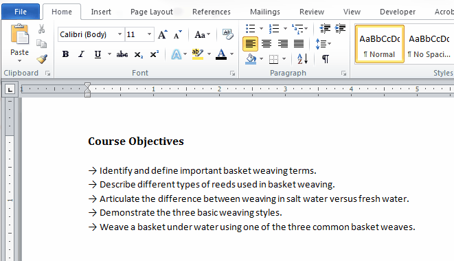Apply subscript formatting
Screen dimensions: 454x261
click(139, 54)
